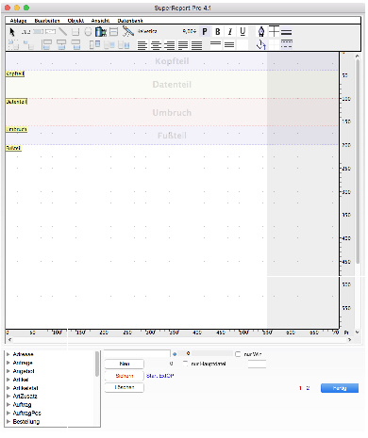Click the blue Fertig button
The width and height of the screenshot is (368, 438).
click(x=340, y=388)
